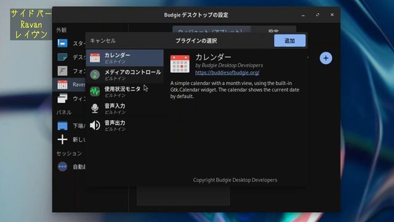Open the style settings blue sidebar icon
This screenshot has height=222, width=394.
click(62, 43)
